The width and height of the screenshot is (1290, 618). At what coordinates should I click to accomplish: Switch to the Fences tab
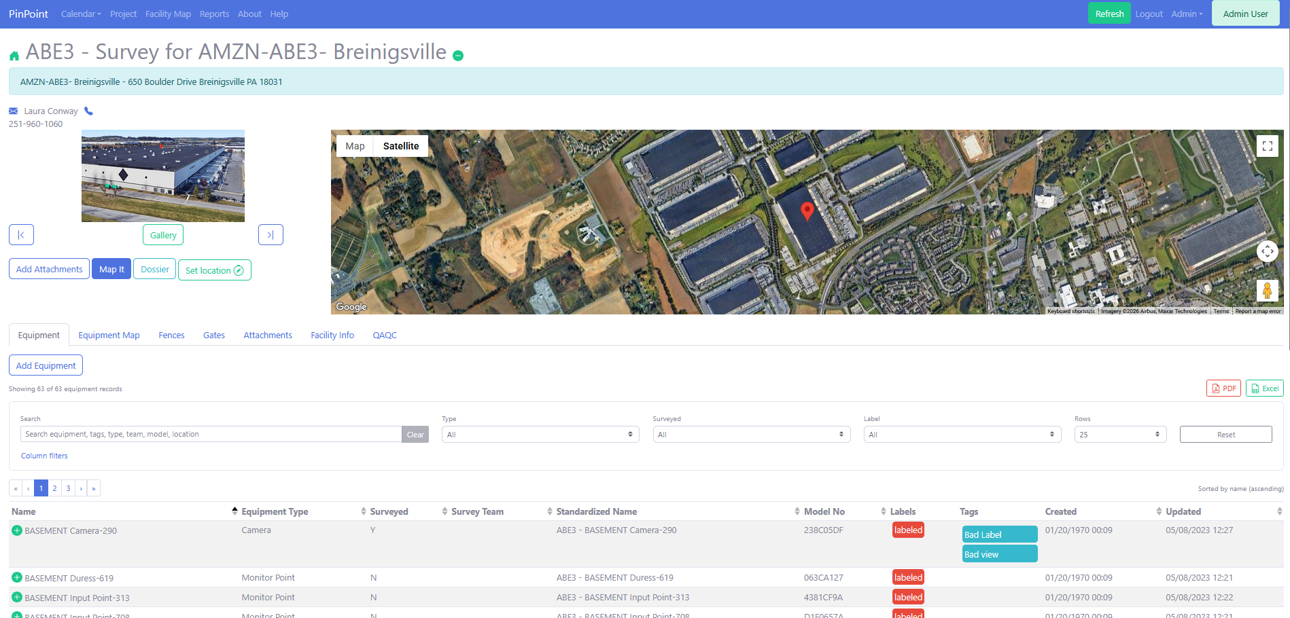(171, 335)
